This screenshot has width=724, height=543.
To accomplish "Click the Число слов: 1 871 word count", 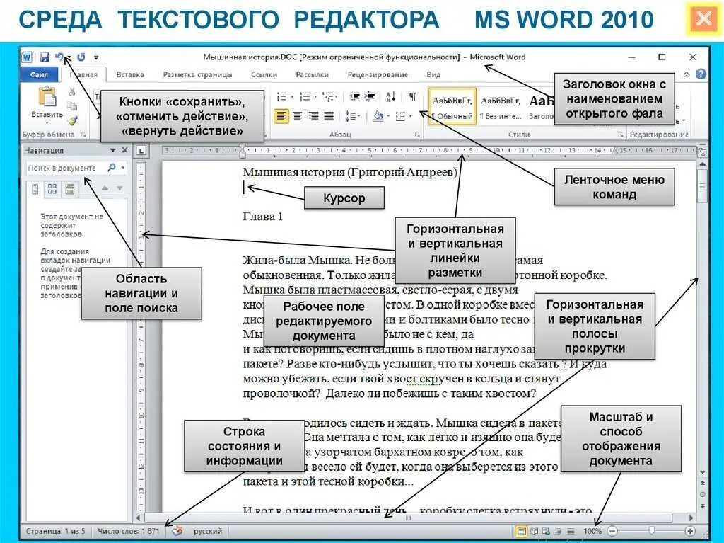I will click(128, 531).
